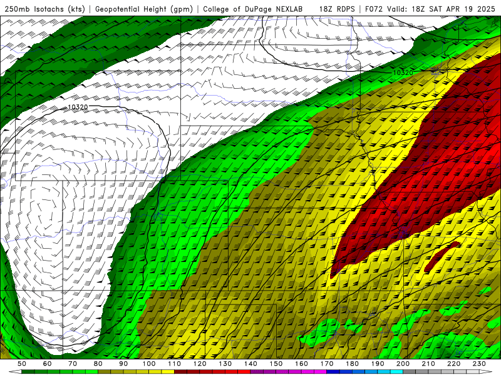This screenshot has height=375, width=501.
Task: Pick the bright magenta swatch just left of 170
Action: (x=320, y=372)
